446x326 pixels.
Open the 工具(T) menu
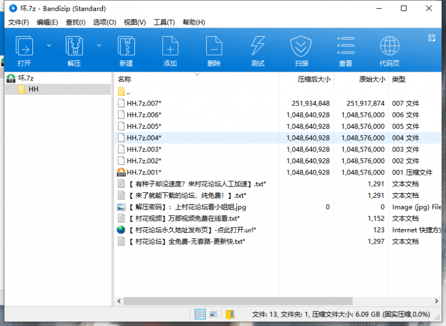(x=164, y=22)
